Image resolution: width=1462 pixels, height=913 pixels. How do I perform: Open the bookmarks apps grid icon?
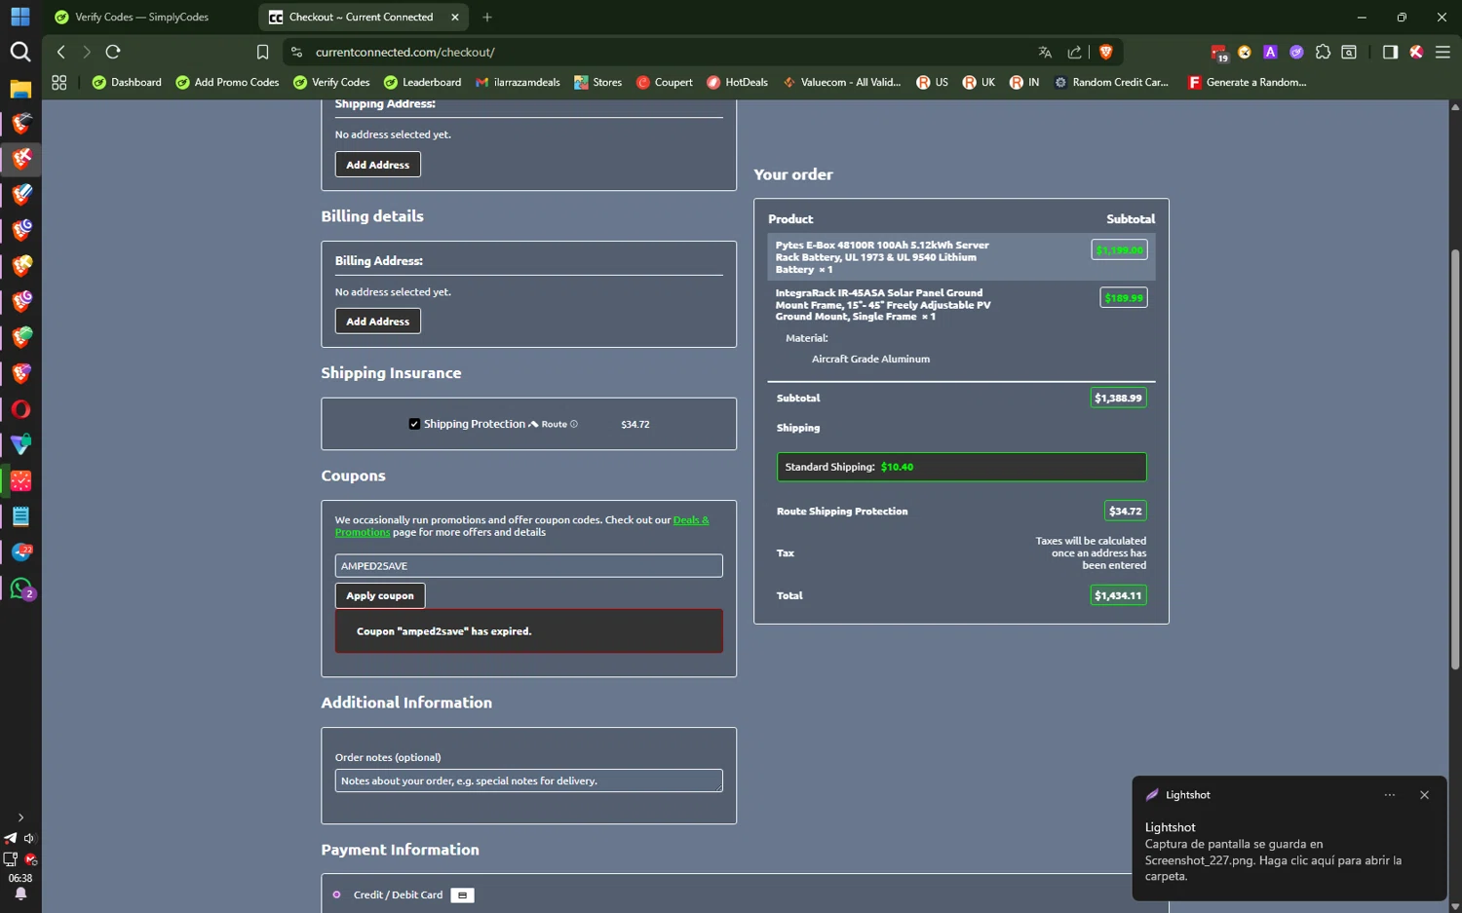[59, 82]
